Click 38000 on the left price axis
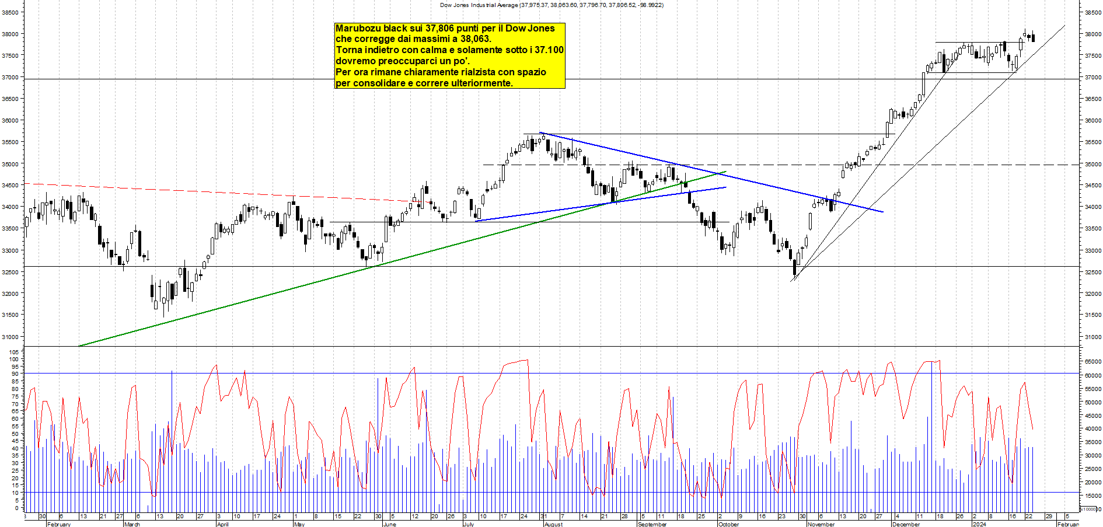Image resolution: width=1103 pixels, height=527 pixels. coord(10,34)
